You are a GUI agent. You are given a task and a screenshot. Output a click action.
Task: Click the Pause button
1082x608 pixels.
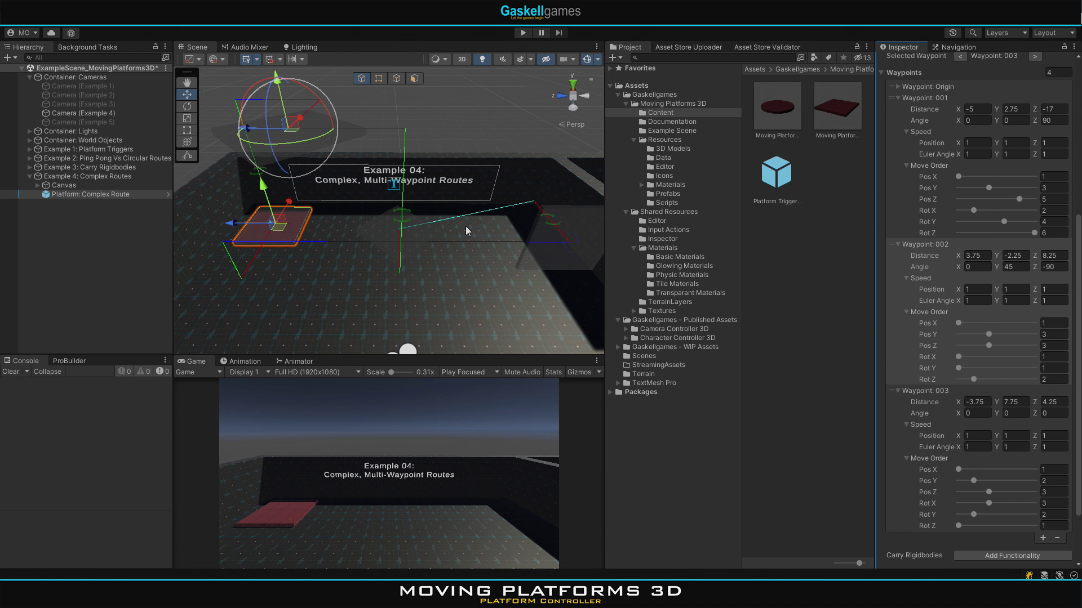(541, 33)
